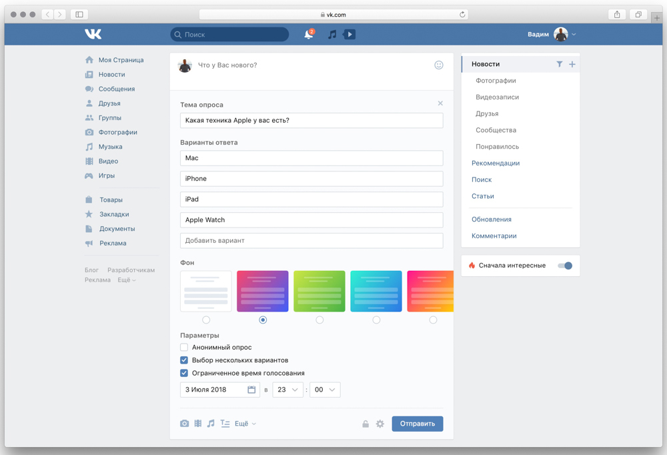This screenshot has height=455, width=667.
Task: Click Safari share button
Action: tap(617, 15)
